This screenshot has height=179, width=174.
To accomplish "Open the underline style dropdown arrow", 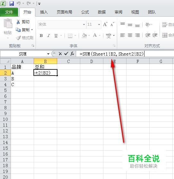I will click(x=61, y=35).
